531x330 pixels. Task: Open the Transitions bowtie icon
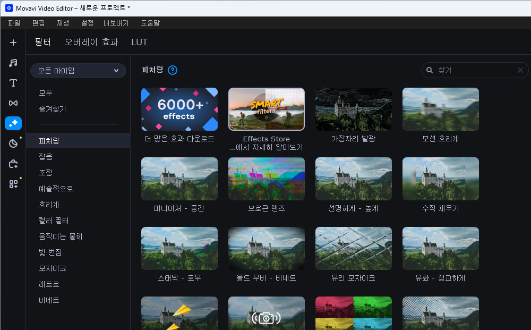pos(13,103)
